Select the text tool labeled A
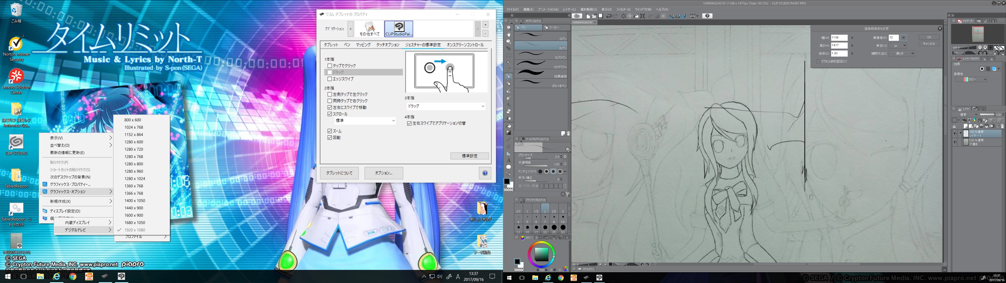This screenshot has height=283, width=1006. (x=509, y=160)
